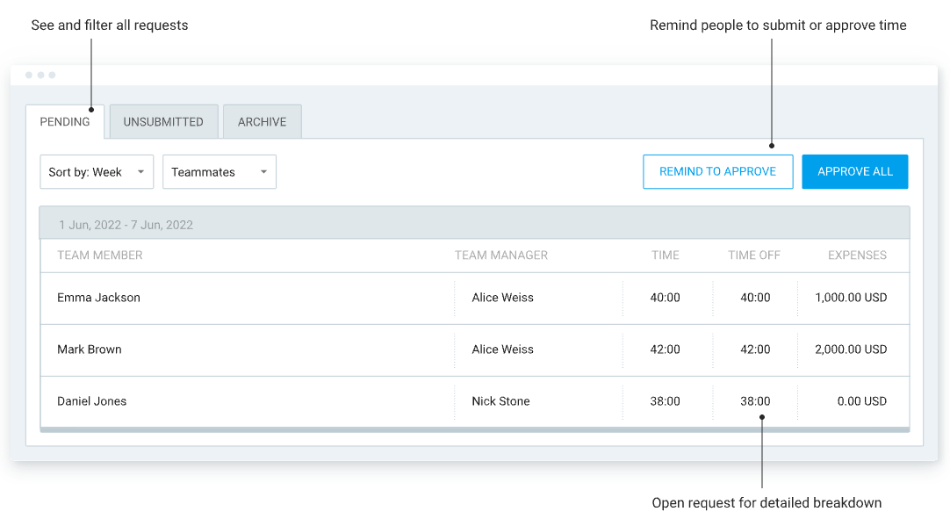Open the Teammates filter dropdown
The width and height of the screenshot is (950, 526).
pyautogui.click(x=220, y=172)
